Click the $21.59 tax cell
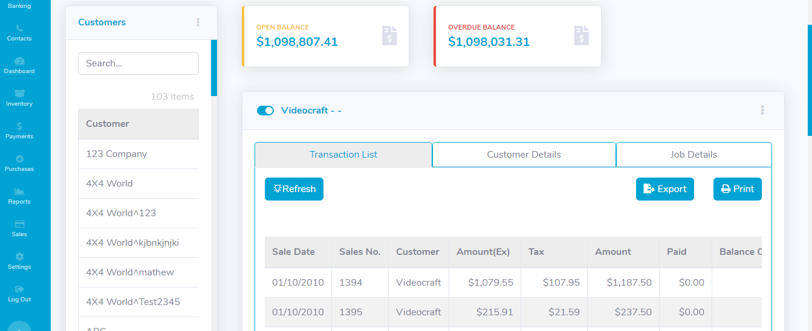Screen dimensions: 812x331 coord(554,312)
